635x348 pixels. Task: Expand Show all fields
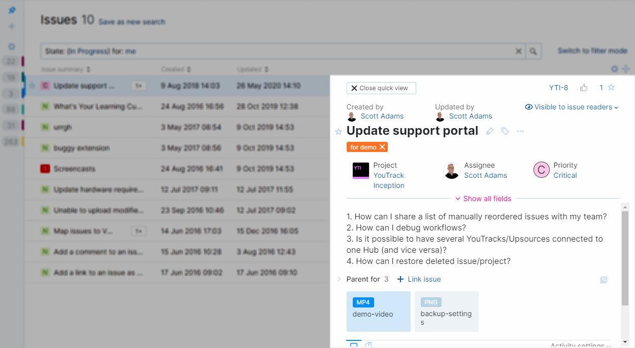point(483,199)
